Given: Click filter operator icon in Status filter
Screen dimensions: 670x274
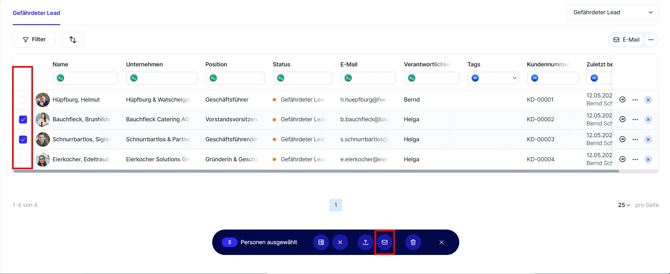Looking at the screenshot, I should pyautogui.click(x=281, y=78).
